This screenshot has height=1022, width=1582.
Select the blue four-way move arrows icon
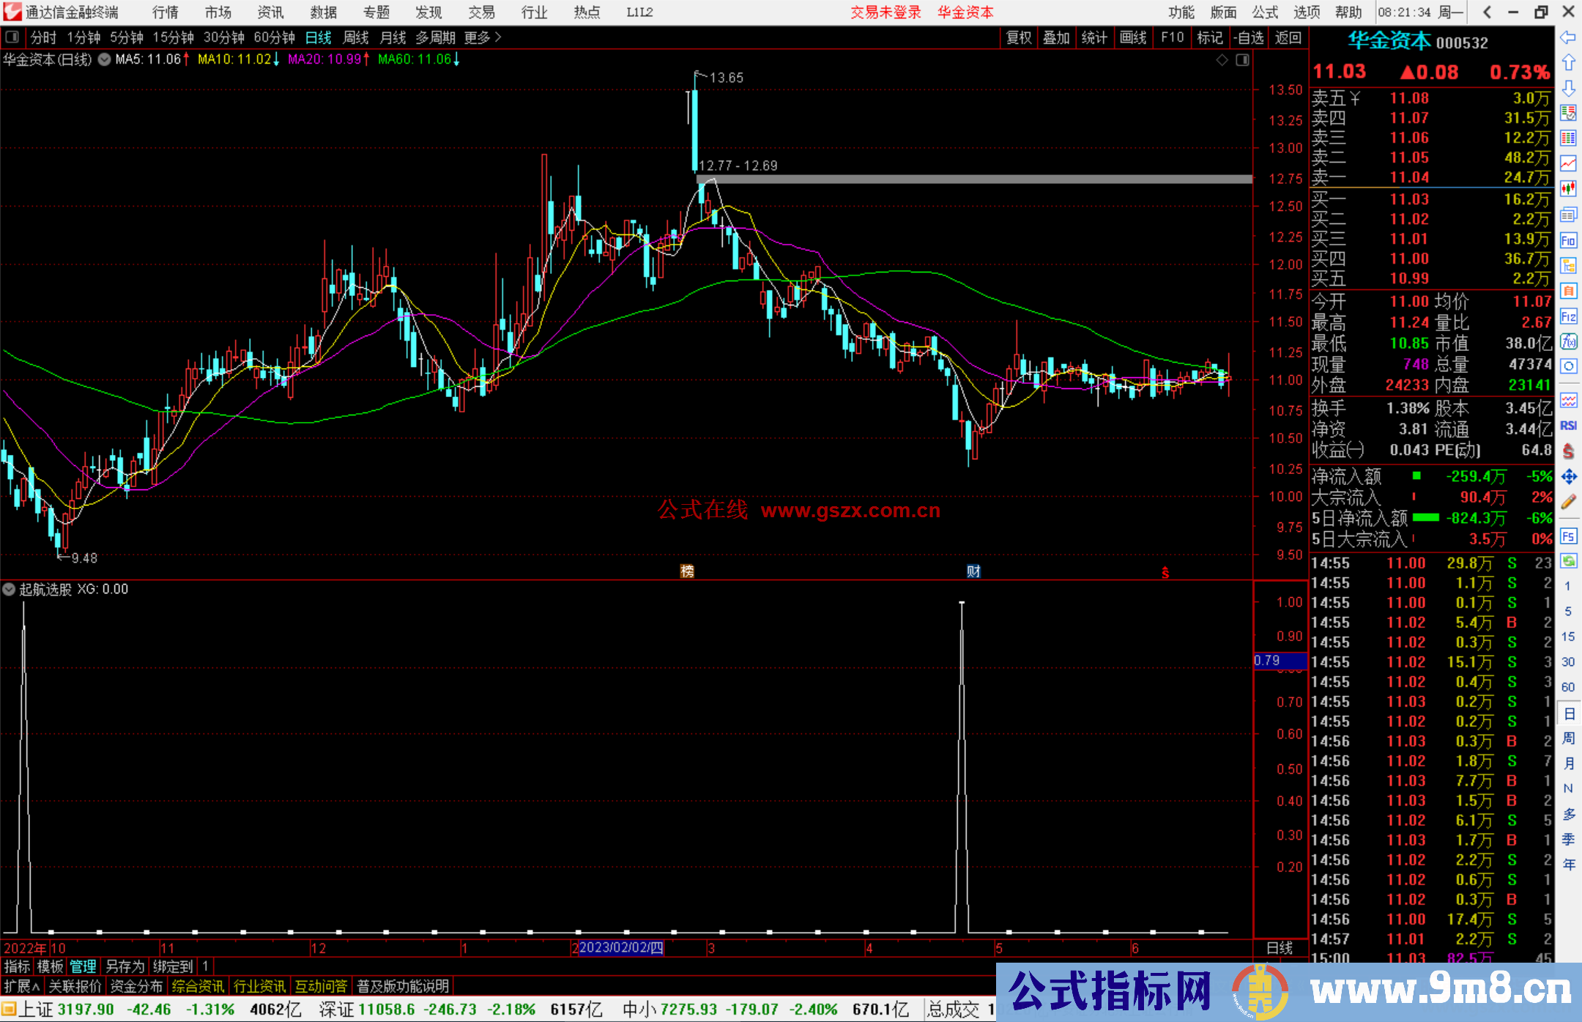pos(1568,477)
